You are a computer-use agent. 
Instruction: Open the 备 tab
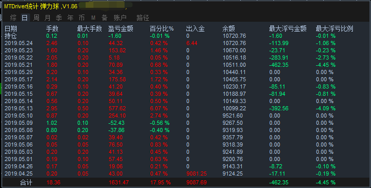coord(104,18)
